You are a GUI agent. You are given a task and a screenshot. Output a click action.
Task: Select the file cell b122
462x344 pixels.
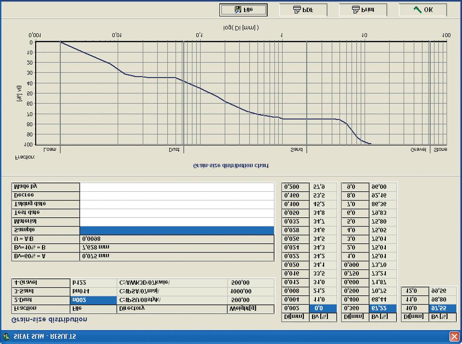click(94, 283)
